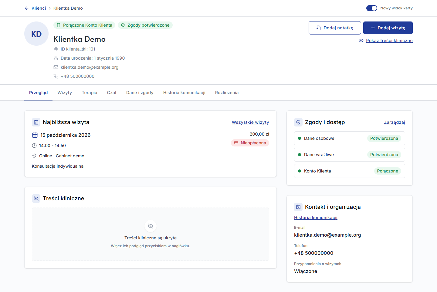The image size is (437, 292).
Task: Click the birthday cake icon by Data urodzenia
Action: coord(56,58)
